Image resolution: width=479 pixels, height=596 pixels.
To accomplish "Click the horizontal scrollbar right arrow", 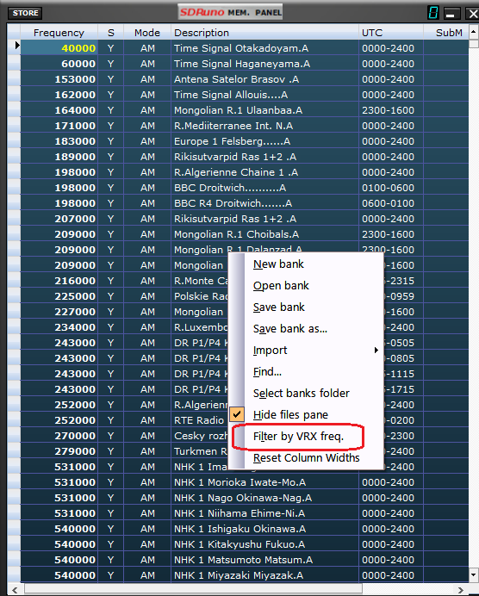I will 460,590.
